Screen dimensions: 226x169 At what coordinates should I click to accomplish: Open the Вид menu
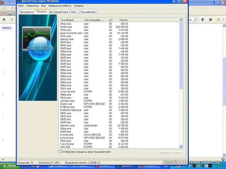pyautogui.click(x=44, y=6)
